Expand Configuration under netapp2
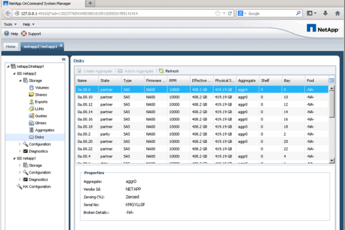Screen dimensions: 345x230 click(x=20, y=144)
